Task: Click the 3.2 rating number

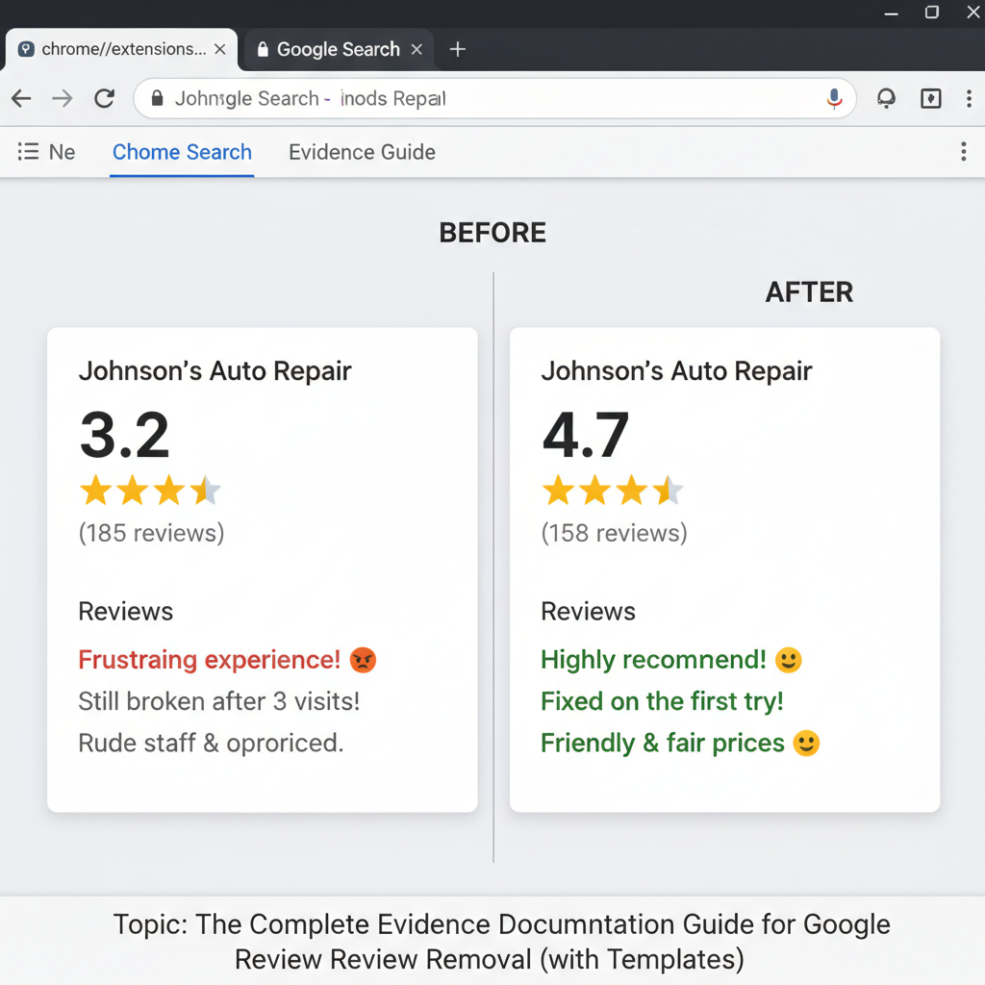Action: pyautogui.click(x=125, y=435)
